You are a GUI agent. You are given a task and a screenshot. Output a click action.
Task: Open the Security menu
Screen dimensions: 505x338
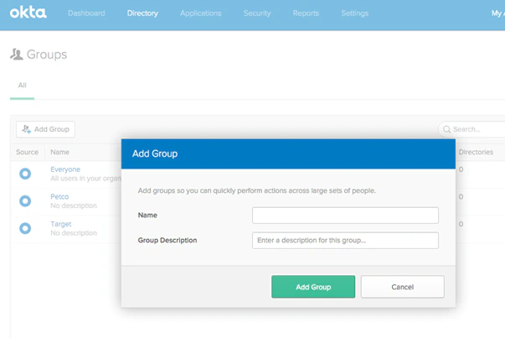(257, 13)
